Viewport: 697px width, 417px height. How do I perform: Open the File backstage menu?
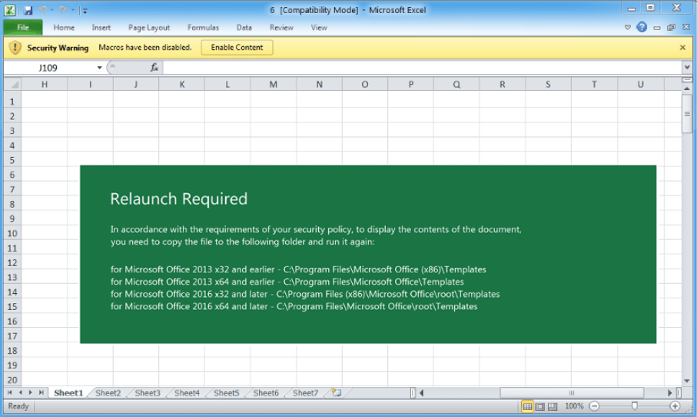(22, 28)
